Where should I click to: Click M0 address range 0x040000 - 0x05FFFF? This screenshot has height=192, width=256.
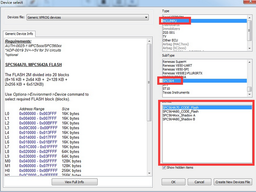click(x=38, y=161)
